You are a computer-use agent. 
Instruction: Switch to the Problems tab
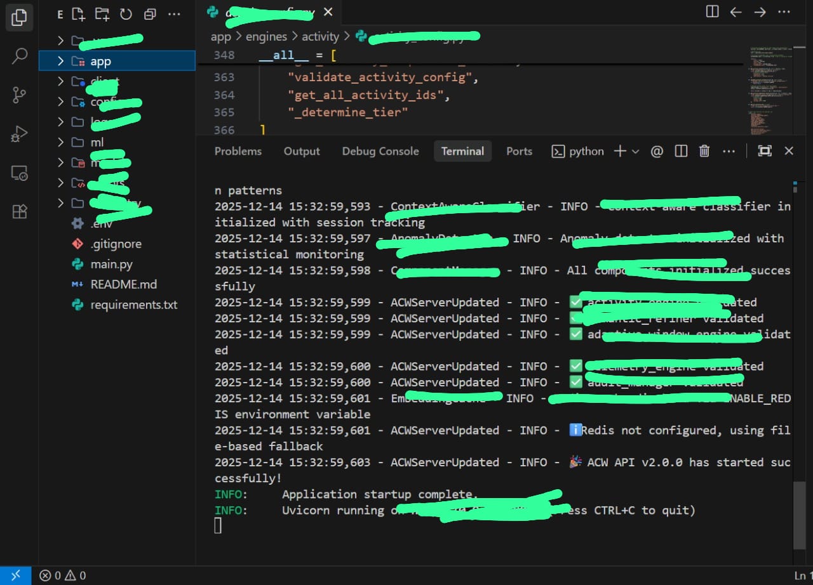pyautogui.click(x=238, y=151)
